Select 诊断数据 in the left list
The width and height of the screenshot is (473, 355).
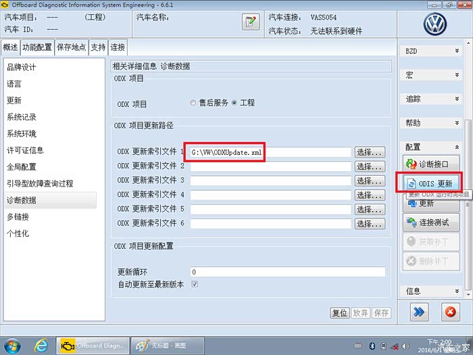(x=51, y=200)
